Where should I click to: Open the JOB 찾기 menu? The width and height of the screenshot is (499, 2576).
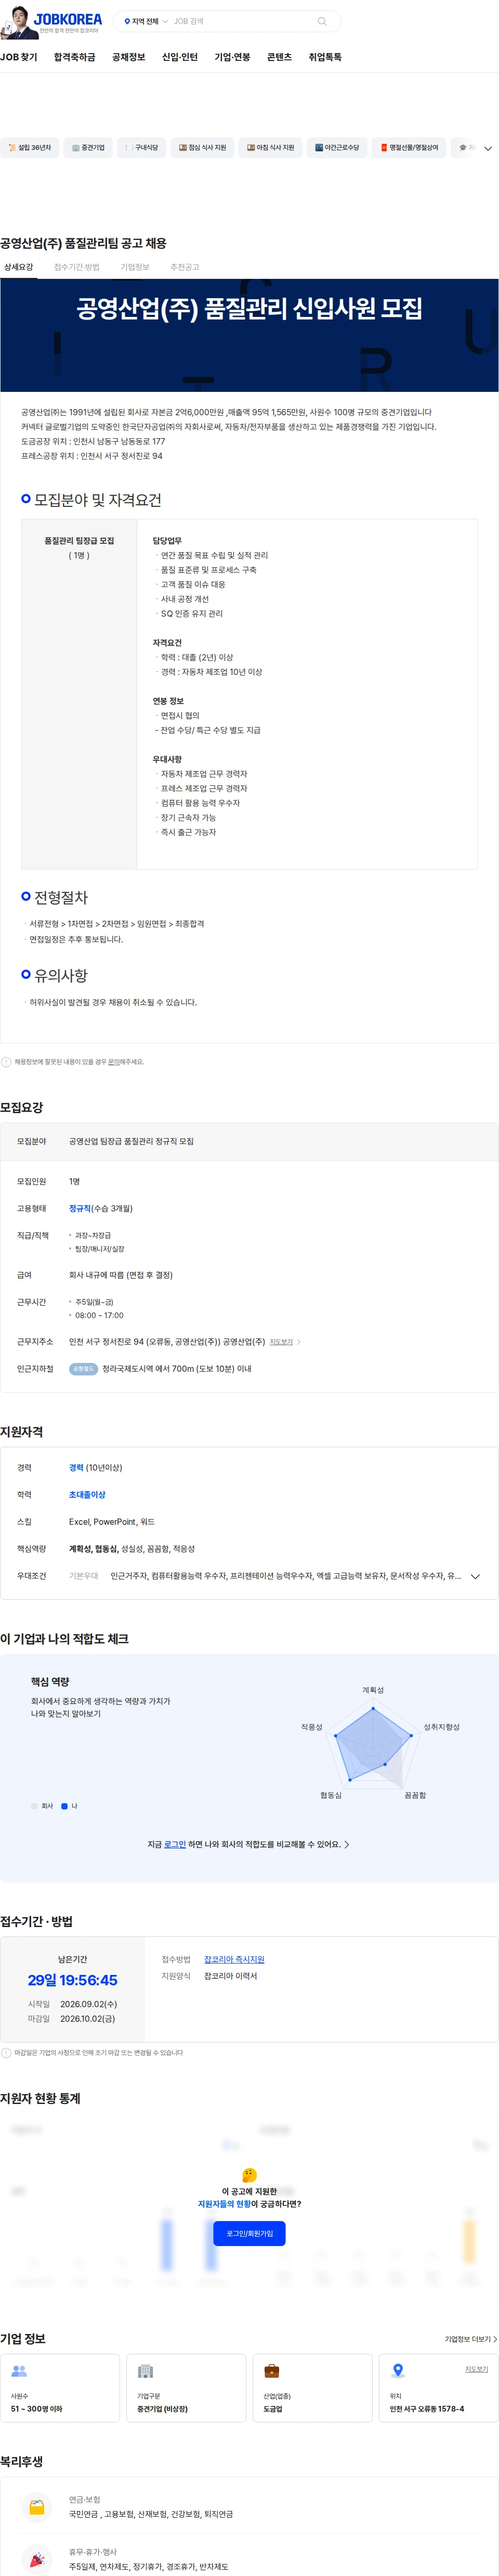(x=19, y=57)
